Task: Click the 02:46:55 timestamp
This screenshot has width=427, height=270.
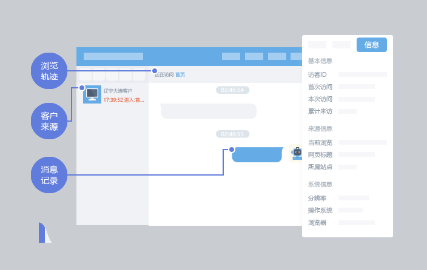Action: [x=232, y=134]
